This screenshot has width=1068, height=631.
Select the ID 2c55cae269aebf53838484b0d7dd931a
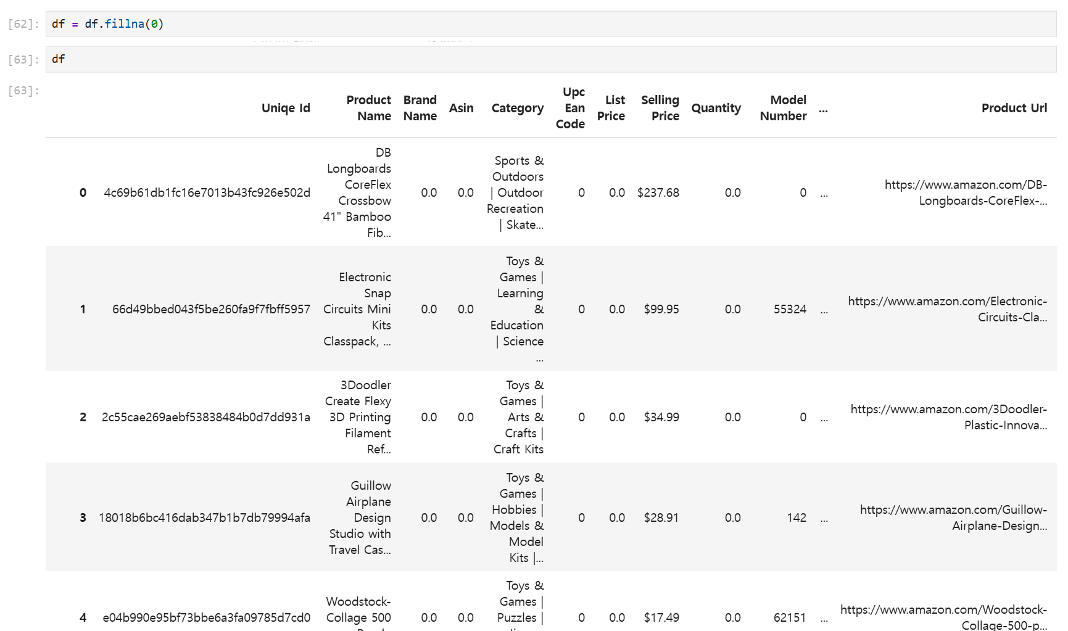click(x=205, y=417)
